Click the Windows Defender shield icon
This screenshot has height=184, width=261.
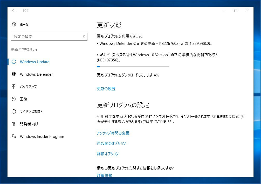pos(14,74)
